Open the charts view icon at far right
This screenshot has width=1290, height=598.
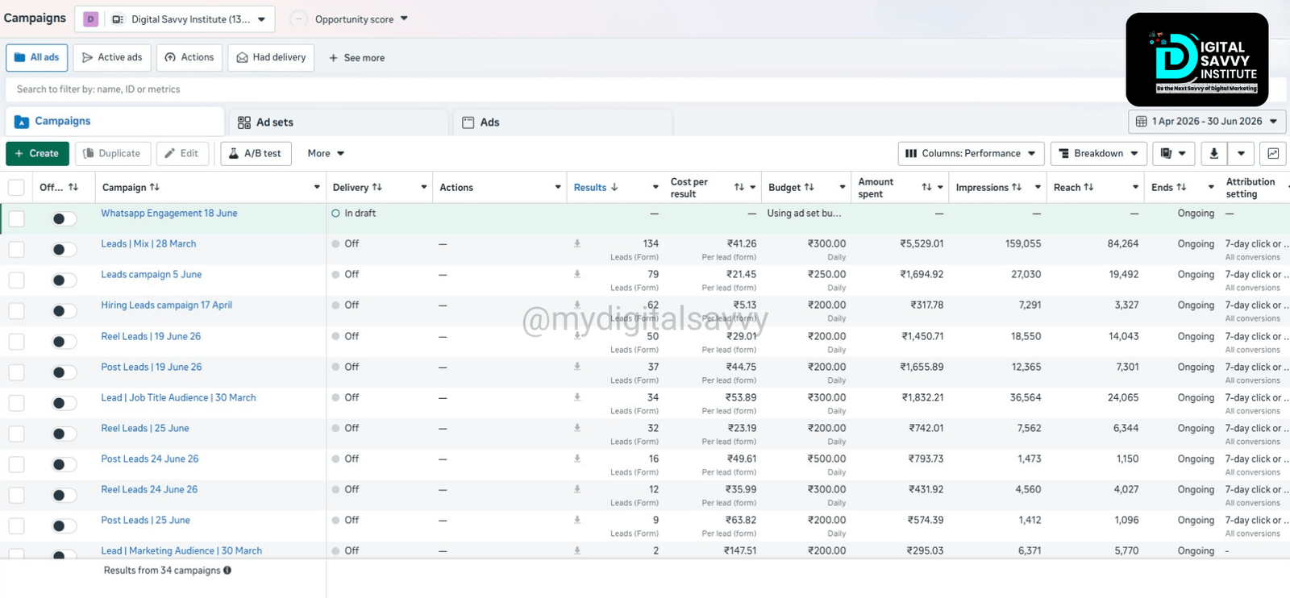pyautogui.click(x=1273, y=153)
